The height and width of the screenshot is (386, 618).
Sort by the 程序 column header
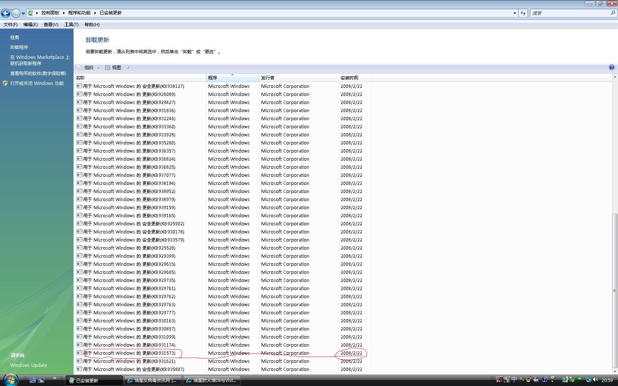pyautogui.click(x=232, y=78)
